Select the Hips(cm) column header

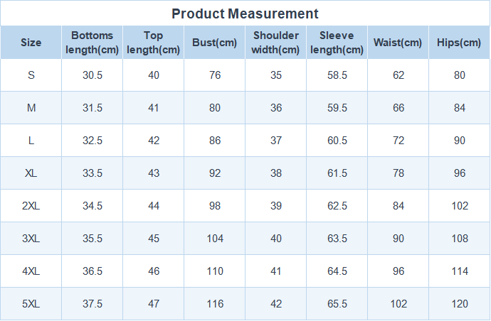pyautogui.click(x=459, y=43)
